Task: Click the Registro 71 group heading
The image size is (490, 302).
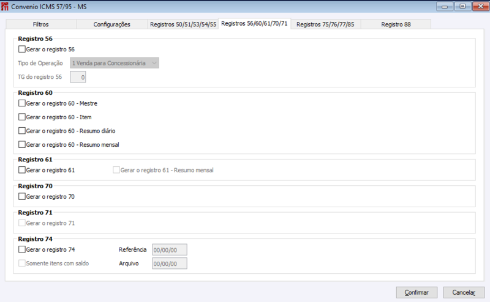Action: click(x=36, y=213)
